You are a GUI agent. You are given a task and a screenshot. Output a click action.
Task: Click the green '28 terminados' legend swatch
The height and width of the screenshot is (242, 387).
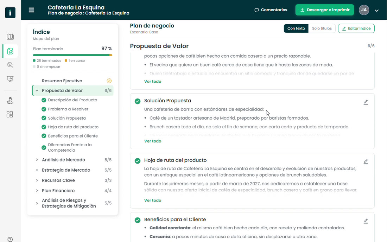pyautogui.click(x=34, y=60)
